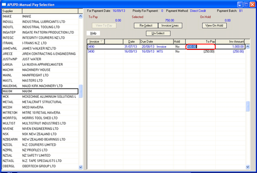Close the Manual Pay Selection window

(x=252, y=5)
